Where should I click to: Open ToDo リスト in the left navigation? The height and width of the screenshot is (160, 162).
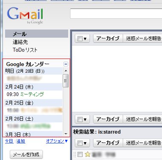(x=25, y=50)
